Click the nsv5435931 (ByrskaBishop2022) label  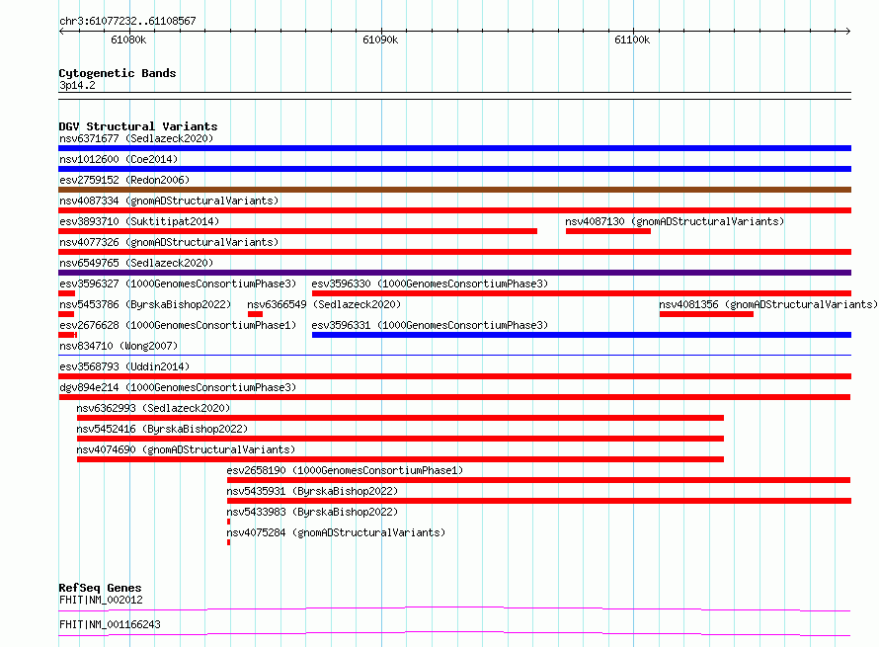(312, 491)
